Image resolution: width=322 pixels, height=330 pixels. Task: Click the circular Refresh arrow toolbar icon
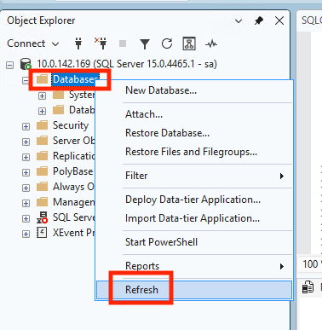[167, 43]
